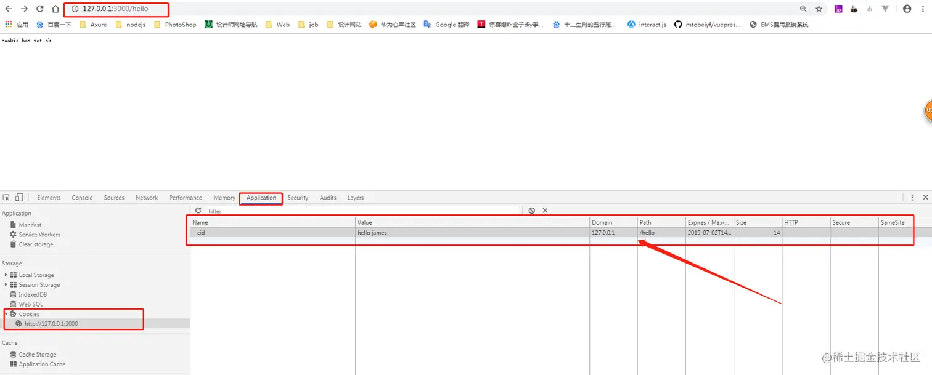Open DevTools customize three-dot menu
Image resolution: width=932 pixels, height=375 pixels.
pyautogui.click(x=912, y=198)
